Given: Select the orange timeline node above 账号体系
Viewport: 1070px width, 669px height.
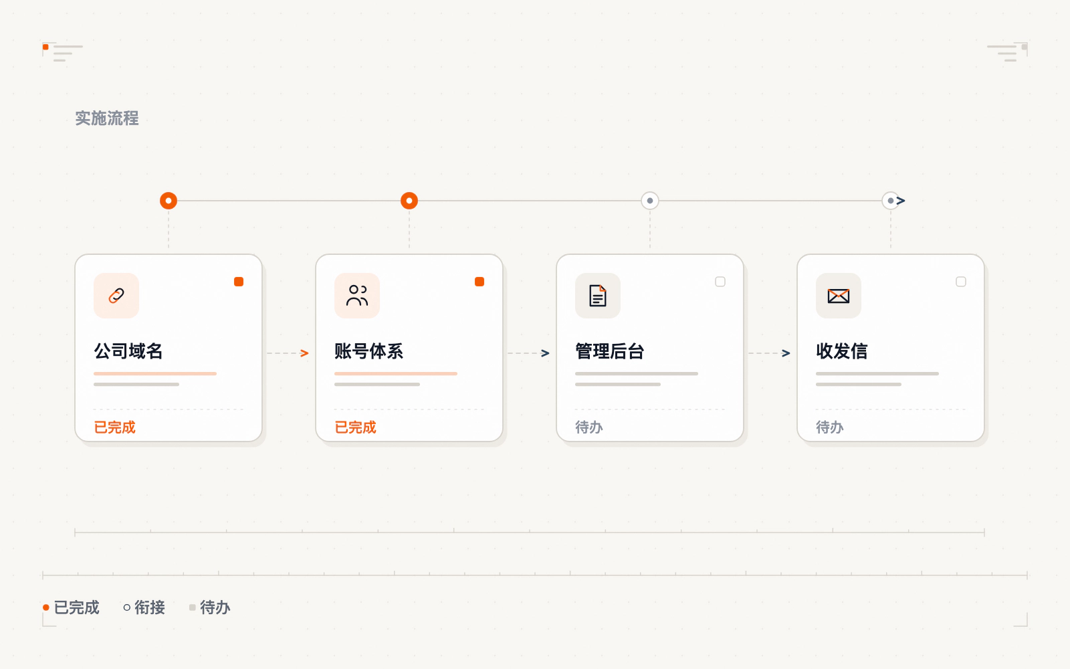Looking at the screenshot, I should 409,201.
